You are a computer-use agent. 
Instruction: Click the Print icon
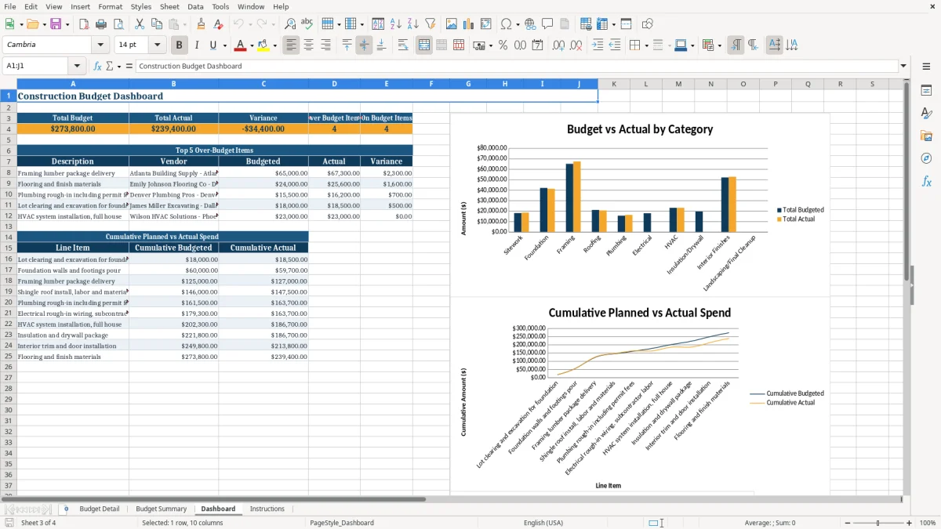[100, 24]
